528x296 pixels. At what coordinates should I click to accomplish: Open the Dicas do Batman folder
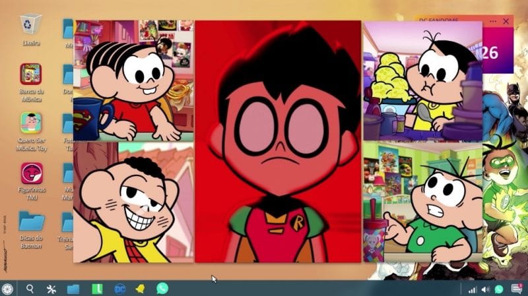[30, 222]
